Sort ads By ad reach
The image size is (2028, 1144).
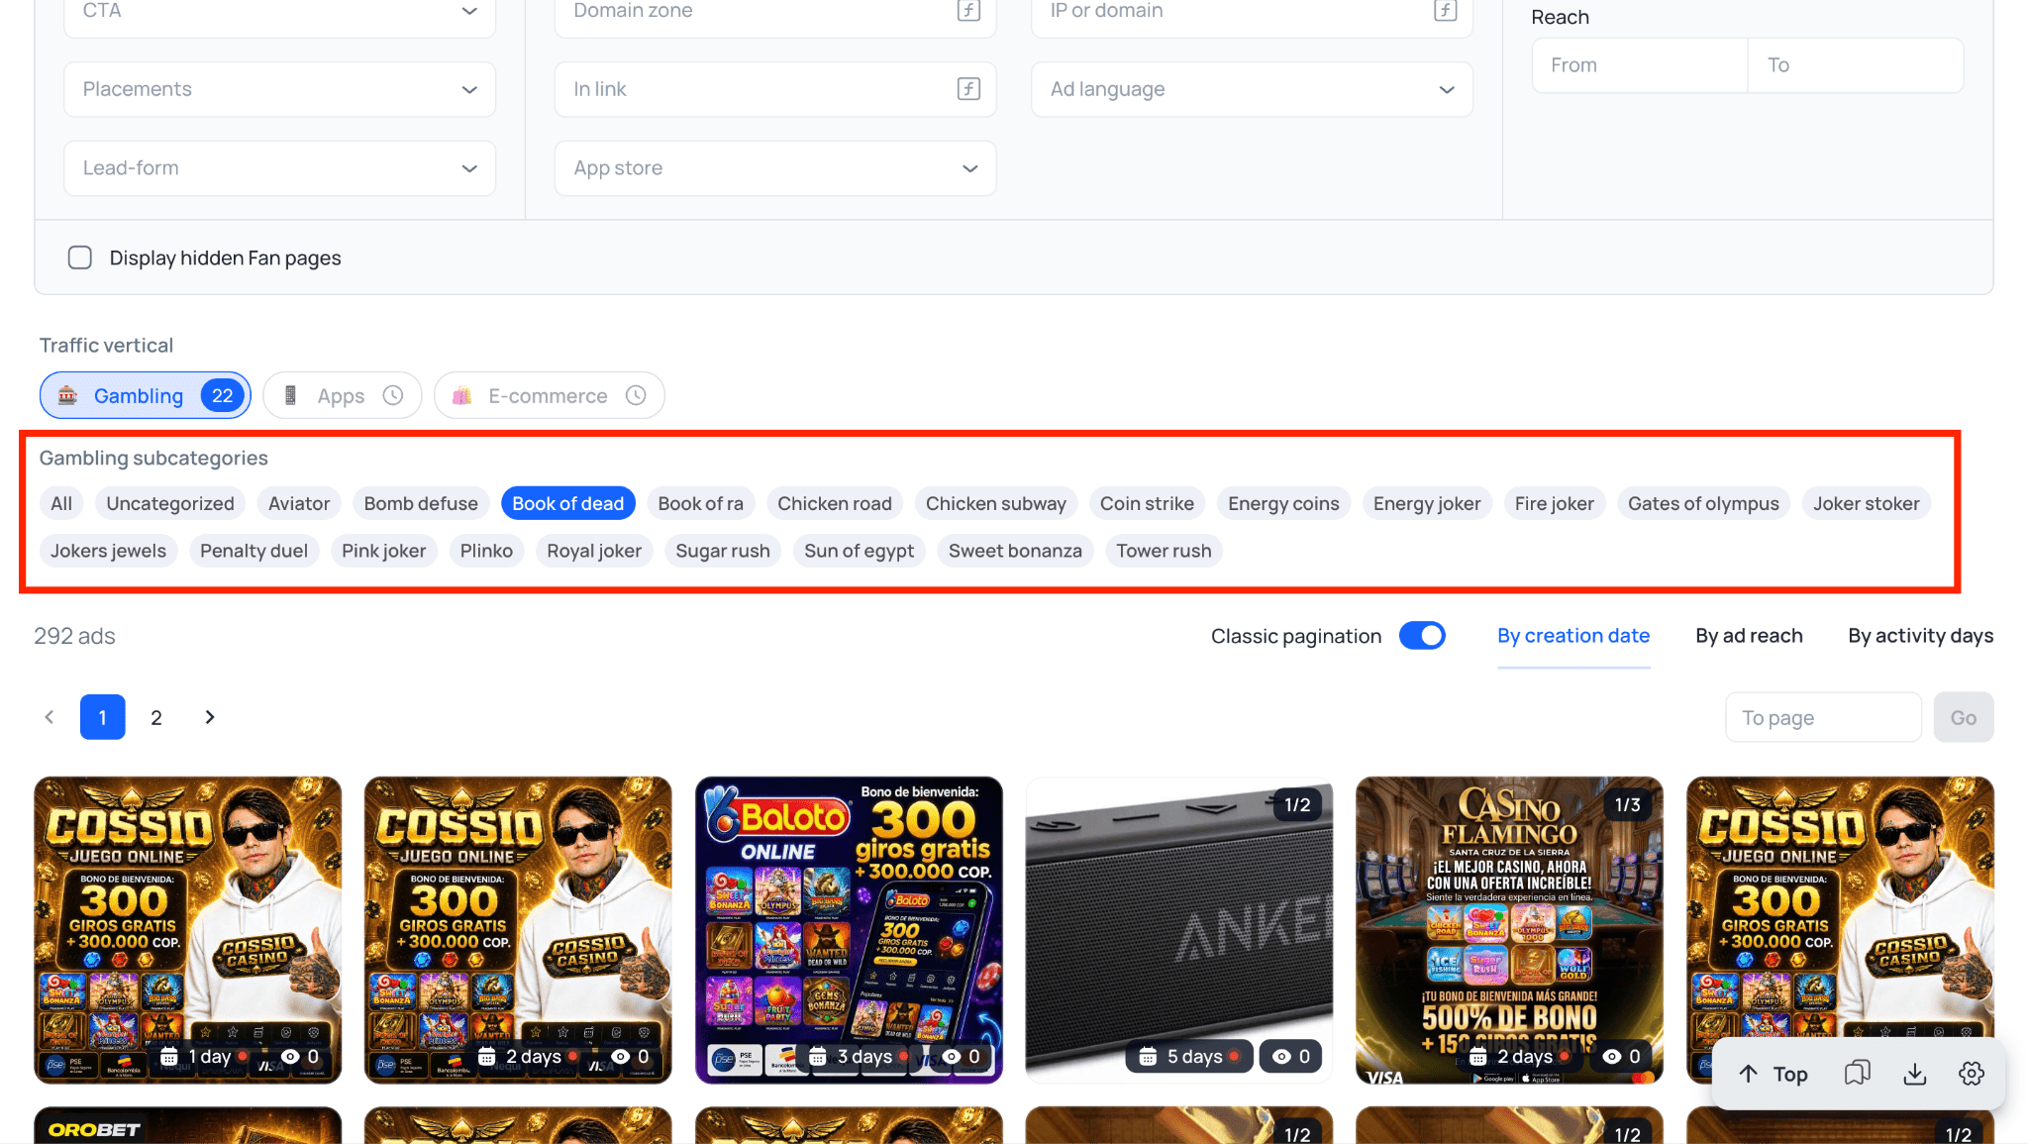pos(1749,636)
